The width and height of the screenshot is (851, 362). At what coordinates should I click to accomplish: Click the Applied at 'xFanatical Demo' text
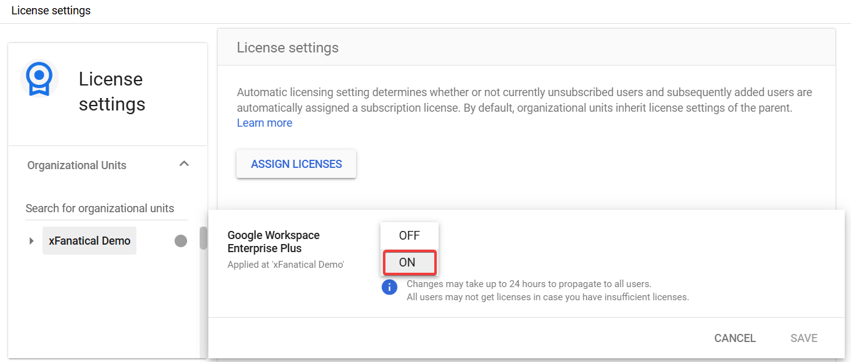click(286, 264)
